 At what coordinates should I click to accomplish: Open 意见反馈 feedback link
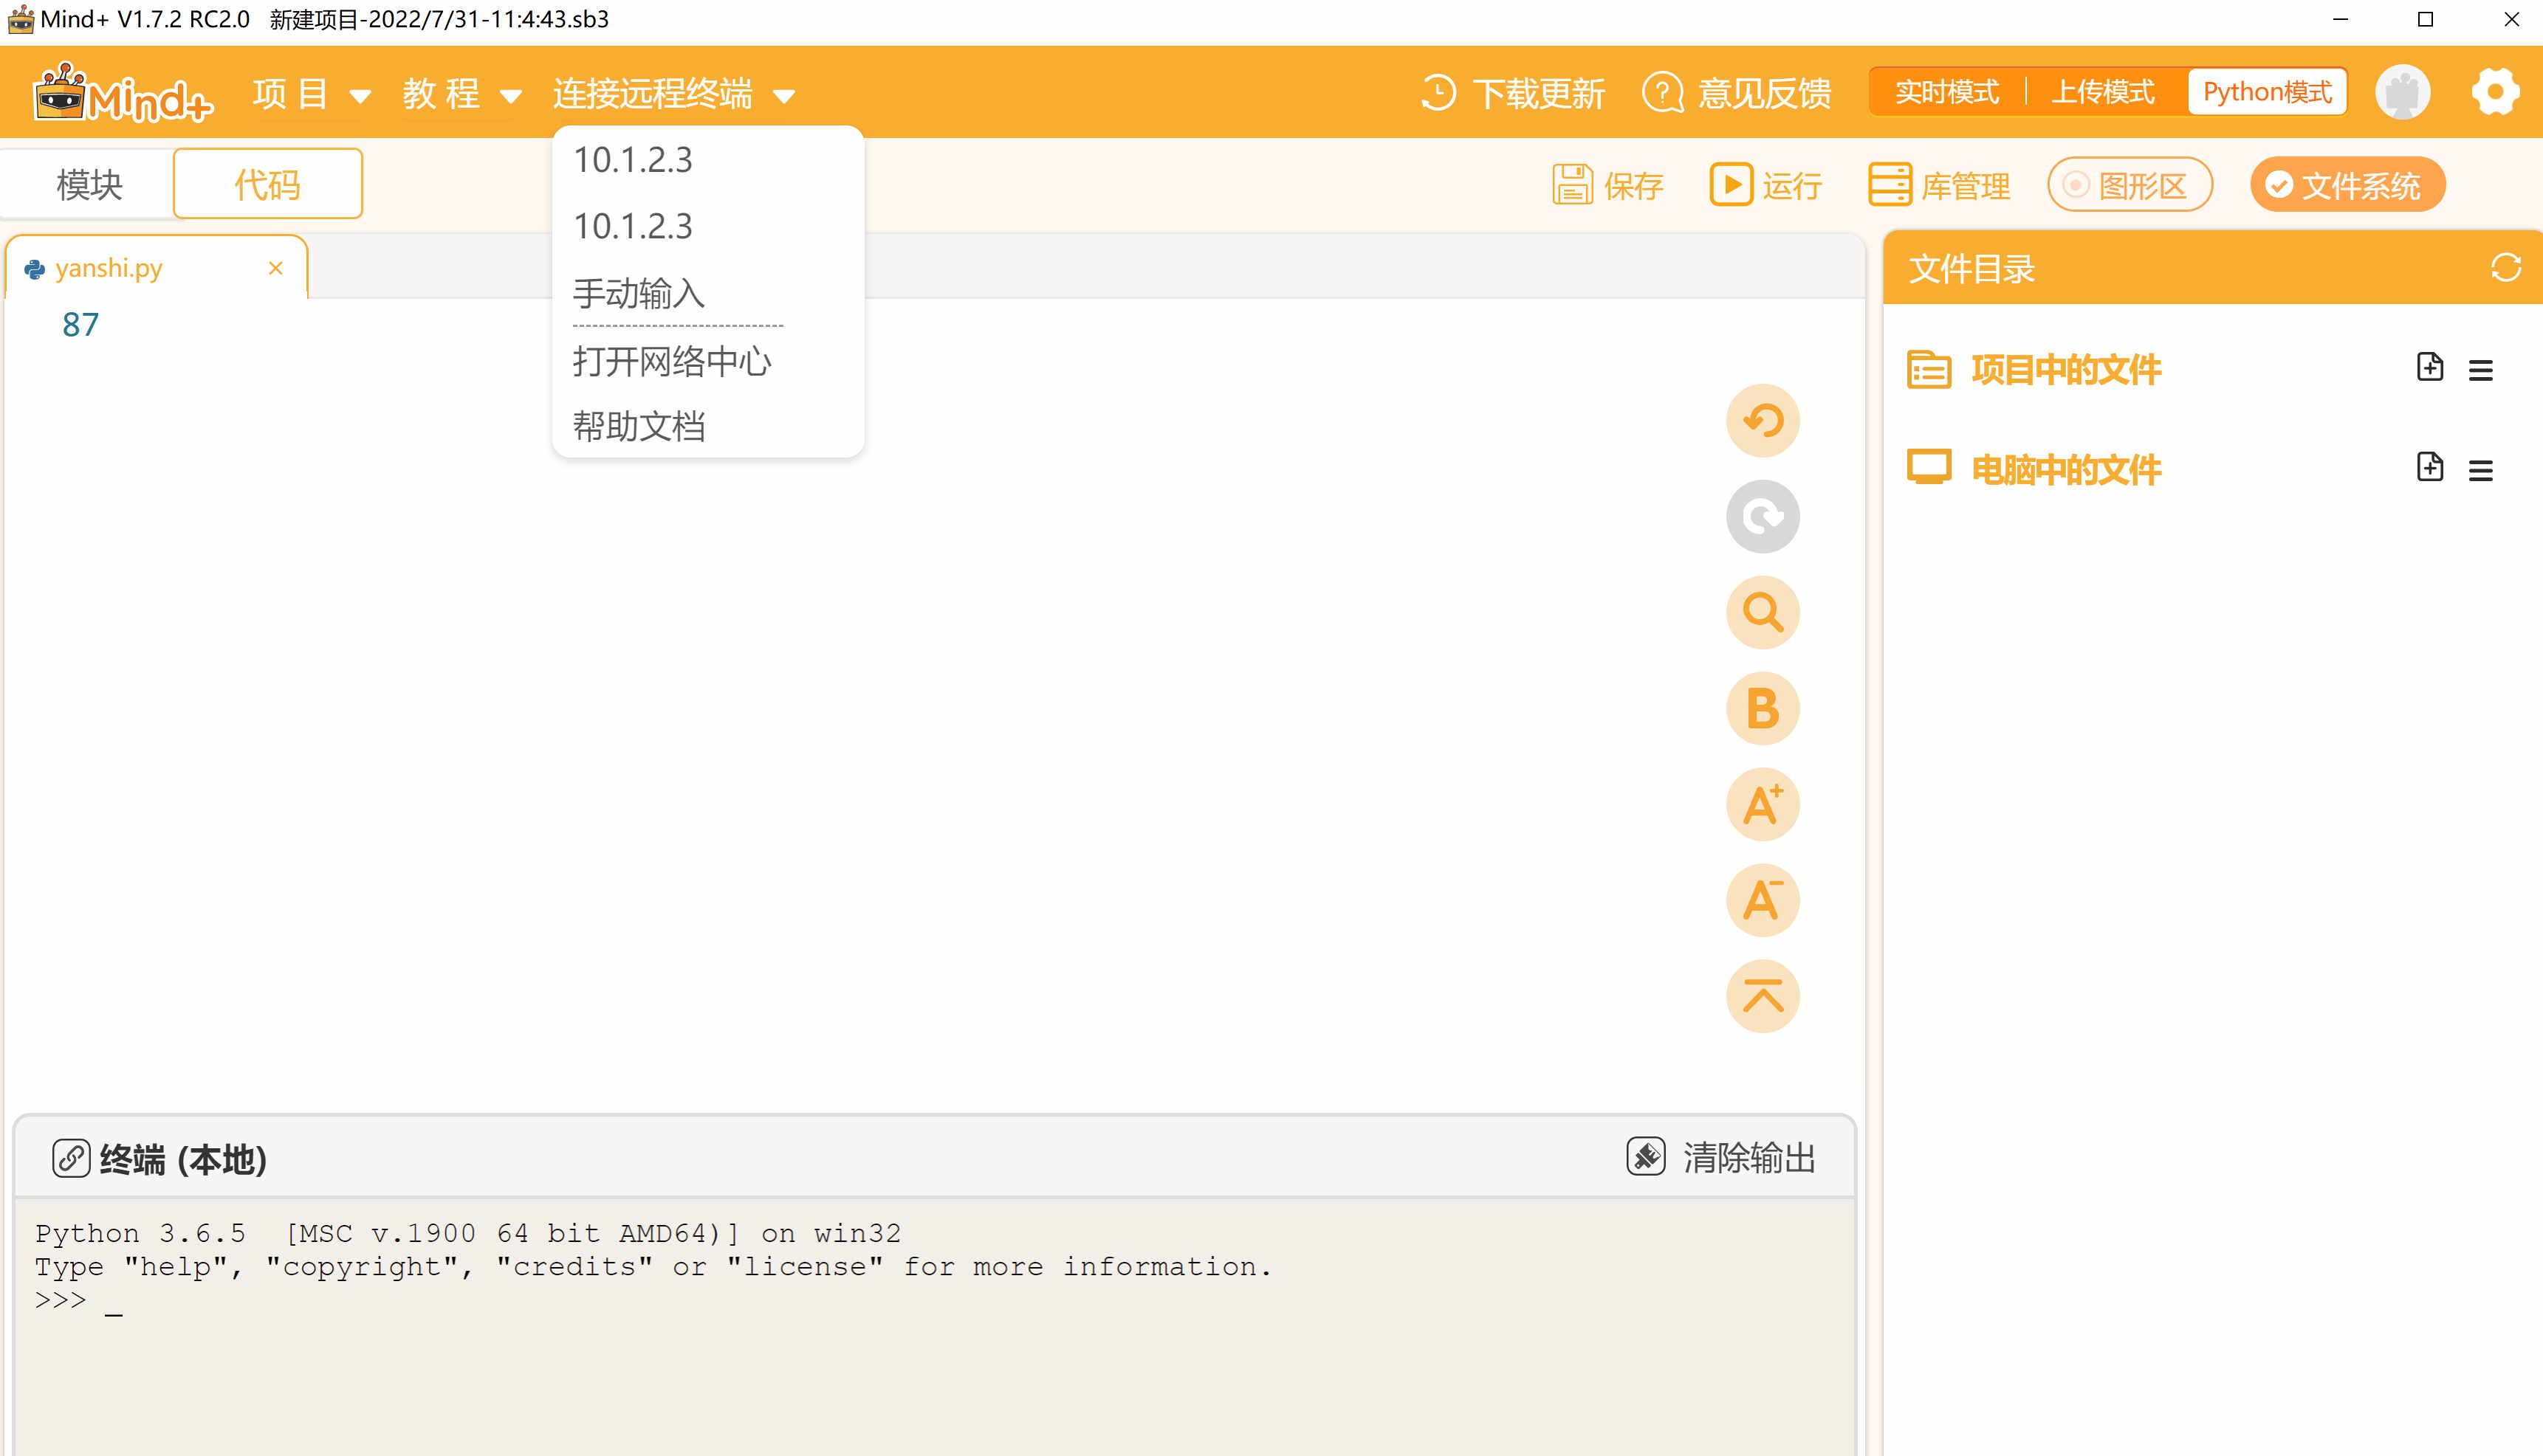1764,93
